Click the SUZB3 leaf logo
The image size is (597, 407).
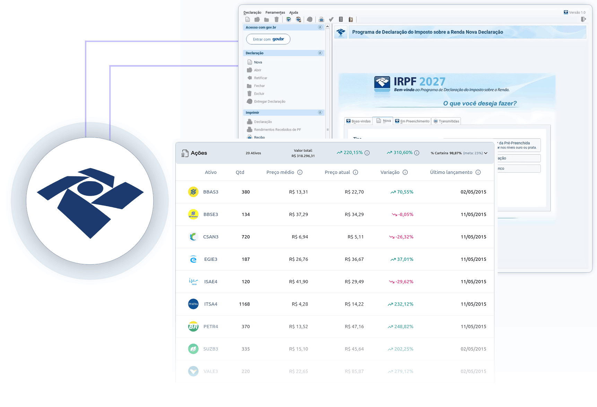tap(193, 349)
